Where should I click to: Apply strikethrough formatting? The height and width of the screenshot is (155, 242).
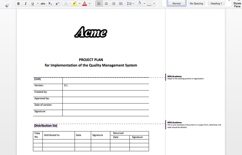(43, 3)
